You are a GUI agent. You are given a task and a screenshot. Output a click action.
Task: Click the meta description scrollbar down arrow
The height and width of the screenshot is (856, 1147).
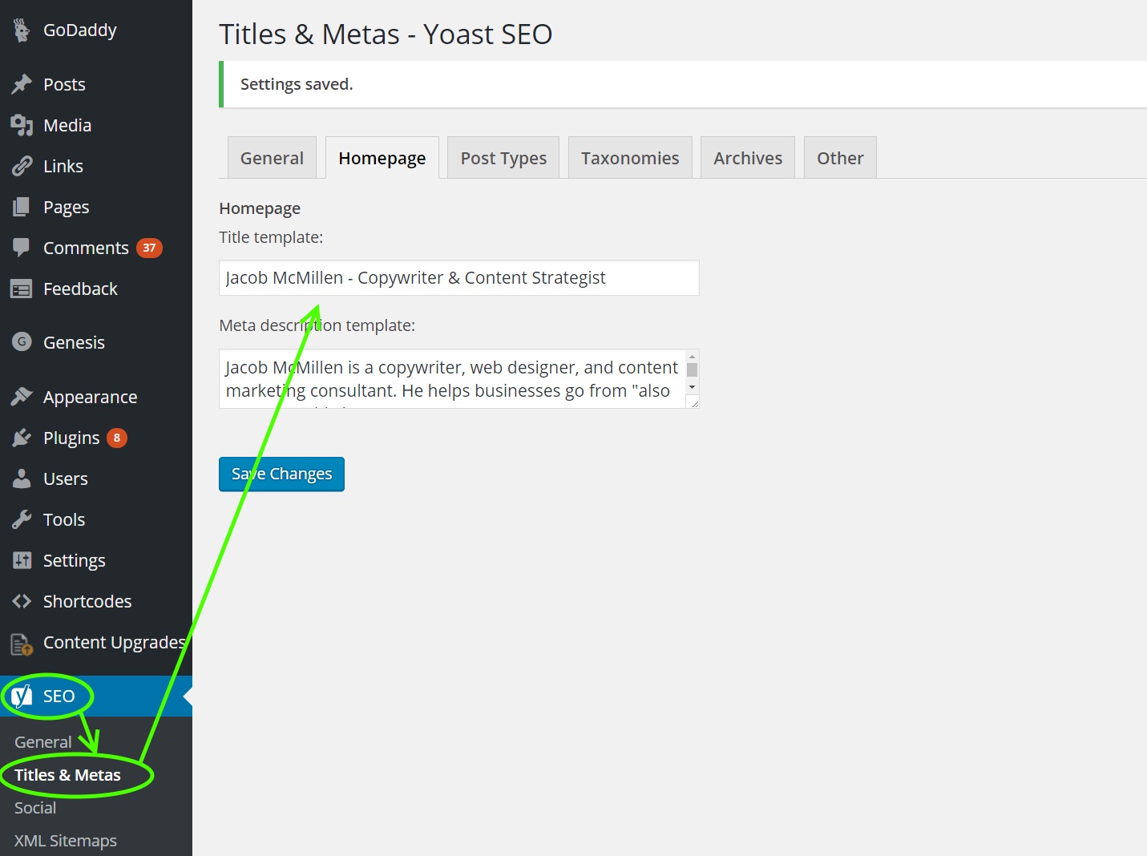point(692,387)
